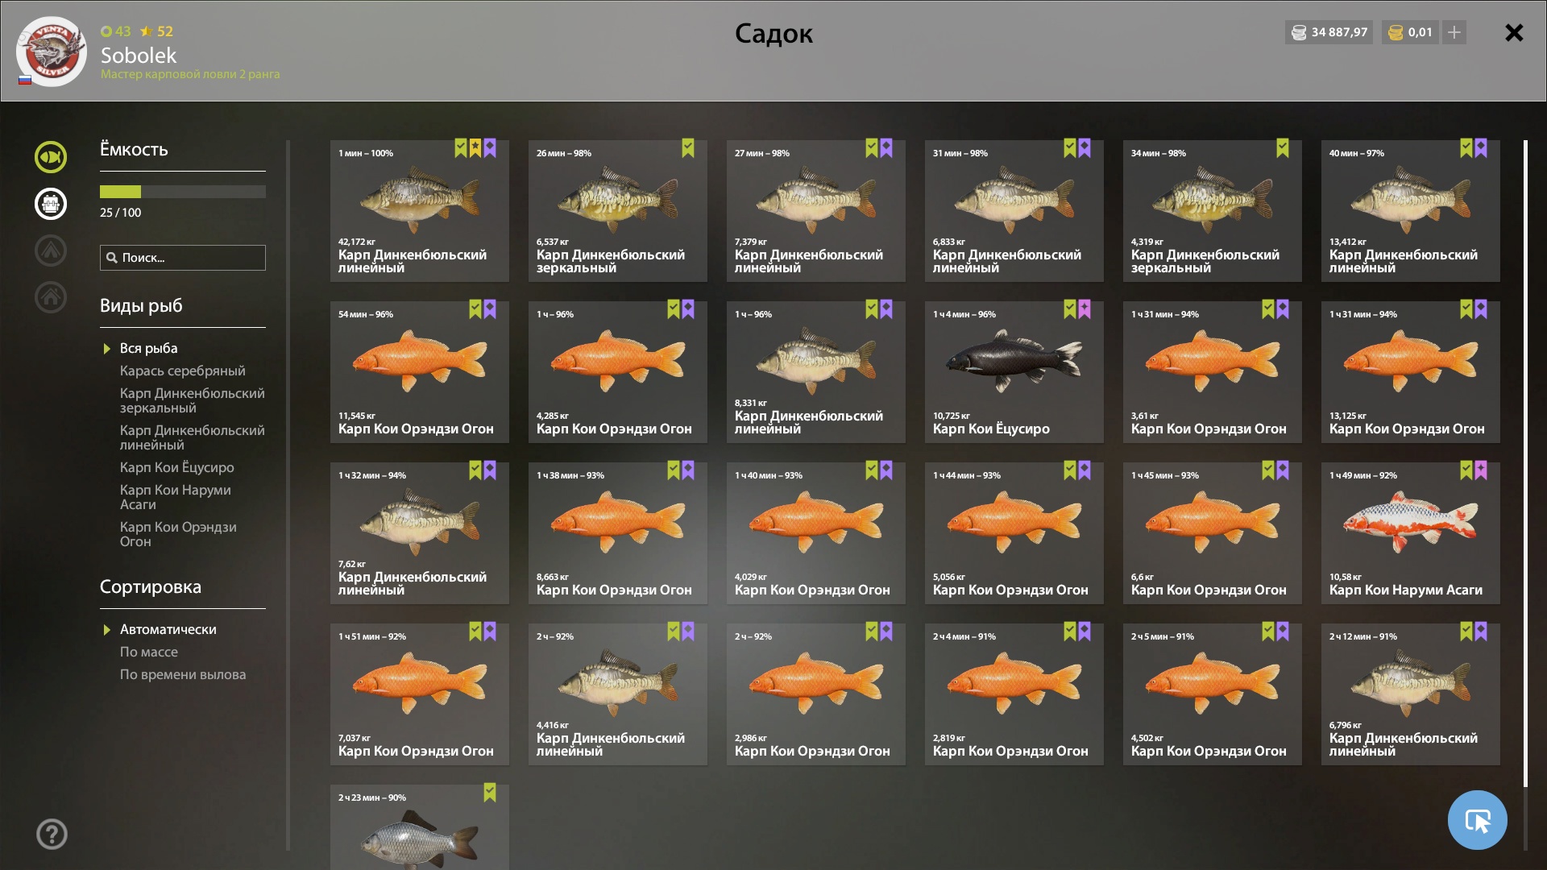Viewport: 1547px width, 870px height.
Task: Select Вся рыба filter
Action: (x=148, y=348)
